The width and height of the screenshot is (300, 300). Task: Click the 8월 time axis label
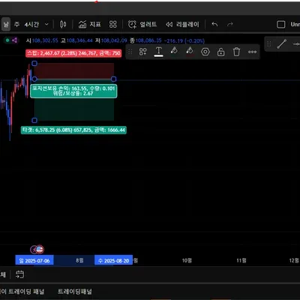click(x=79, y=260)
